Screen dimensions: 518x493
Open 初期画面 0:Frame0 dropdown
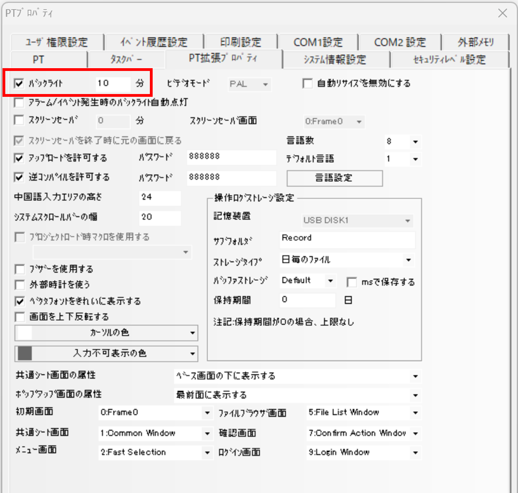pyautogui.click(x=156, y=413)
